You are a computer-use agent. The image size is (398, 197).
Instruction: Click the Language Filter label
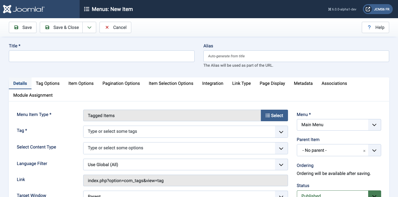tap(32, 163)
